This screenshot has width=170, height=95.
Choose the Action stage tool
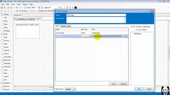[5, 47]
